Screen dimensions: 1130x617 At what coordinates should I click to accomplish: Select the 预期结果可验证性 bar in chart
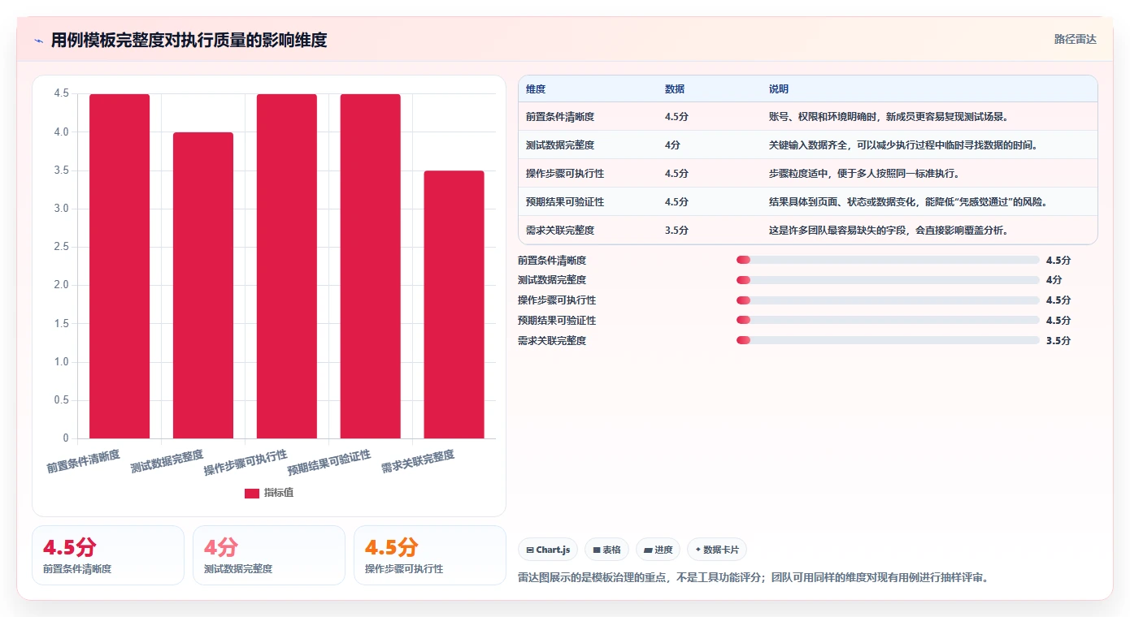point(371,266)
